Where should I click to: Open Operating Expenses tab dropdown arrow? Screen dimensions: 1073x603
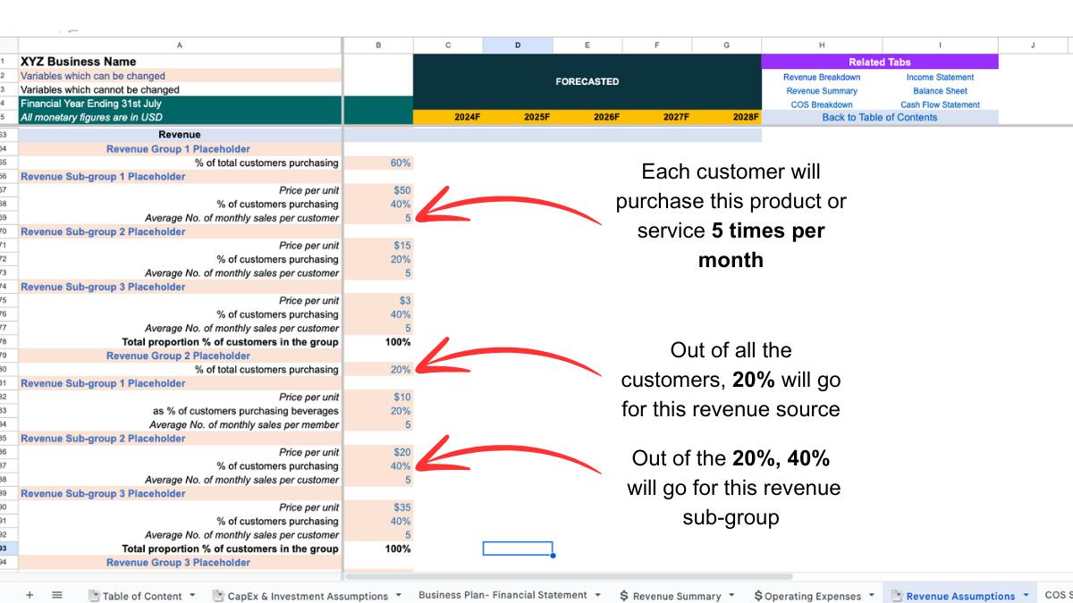pyautogui.click(x=871, y=596)
